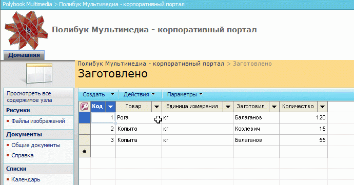
Task: Click the Единица измерения column header
Action: (x=192, y=107)
